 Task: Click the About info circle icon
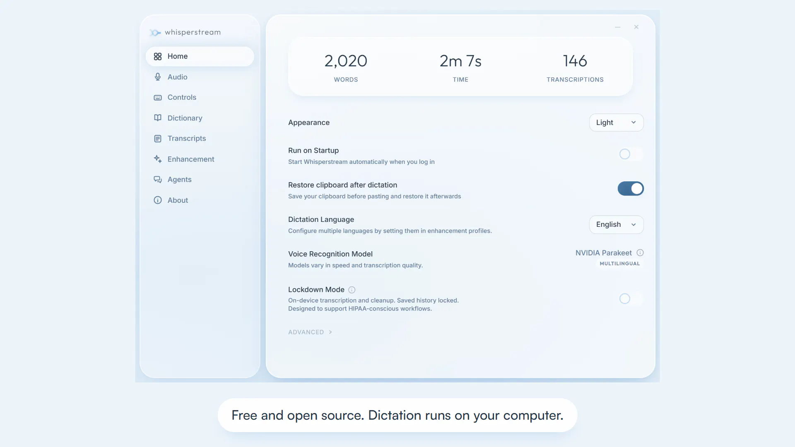tap(158, 200)
